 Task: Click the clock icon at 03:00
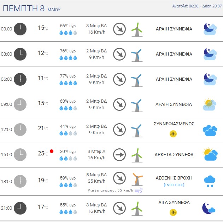pos(20,54)
